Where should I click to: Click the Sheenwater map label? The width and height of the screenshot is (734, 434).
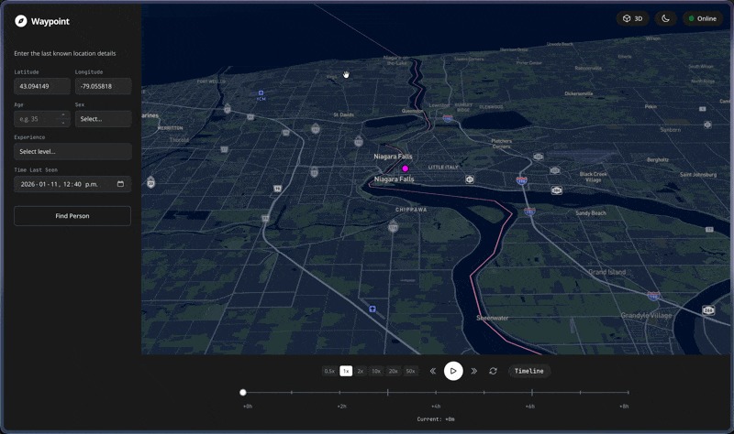pyautogui.click(x=493, y=318)
